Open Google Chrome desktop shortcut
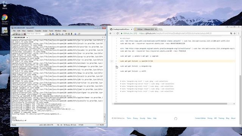This screenshot has width=242, height=136. point(5,19)
